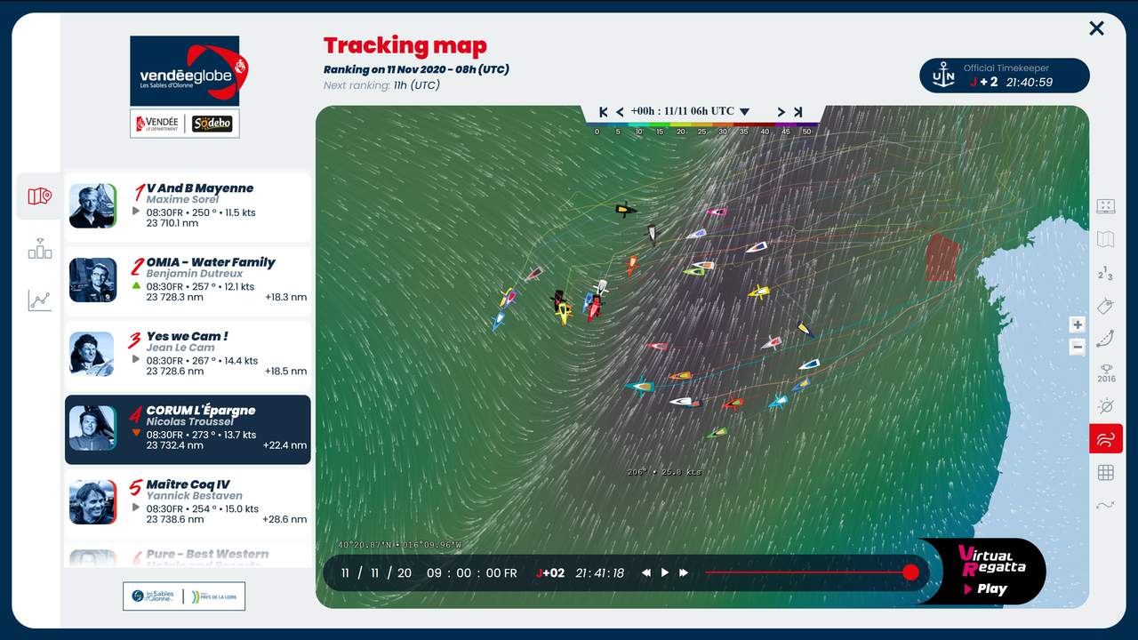Click Nicolas Troussel's portrait thumbnail
1138x640 pixels.
[x=93, y=428]
